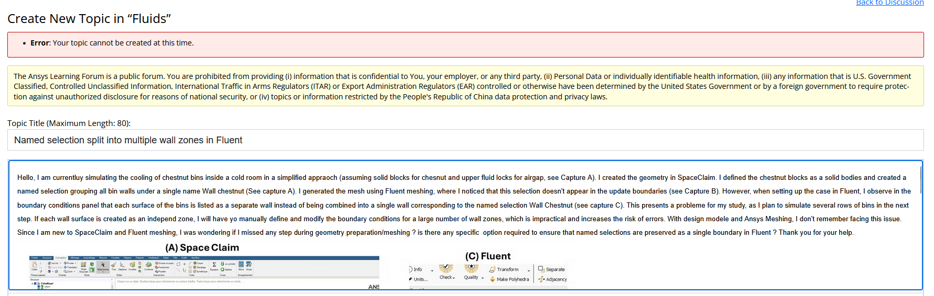Click the body editor's vertical scrollbar
Viewport: 934px width, 296px height.
pos(920,180)
